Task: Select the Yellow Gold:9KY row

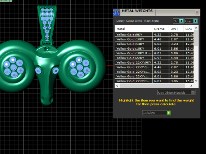Action: tap(154, 35)
